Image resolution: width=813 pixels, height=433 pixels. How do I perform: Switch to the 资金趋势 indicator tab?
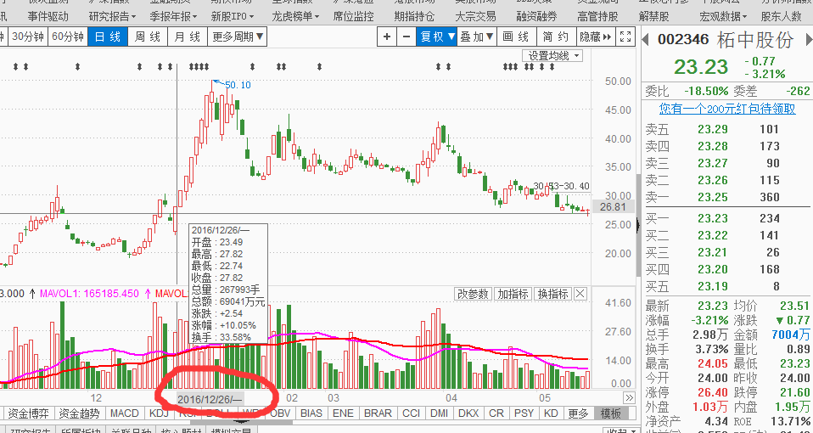click(79, 413)
